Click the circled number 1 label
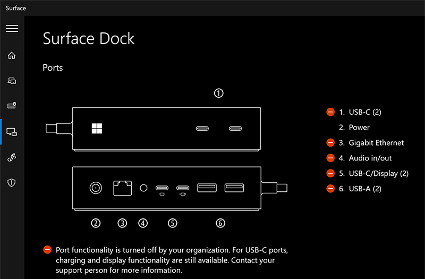 click(x=219, y=94)
